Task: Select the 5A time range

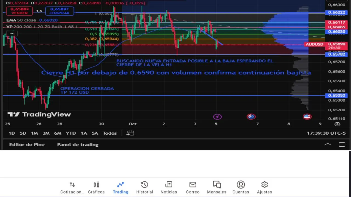Action: [95, 133]
